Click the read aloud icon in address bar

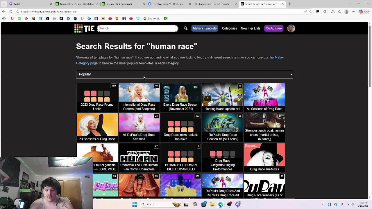(x=305, y=12)
